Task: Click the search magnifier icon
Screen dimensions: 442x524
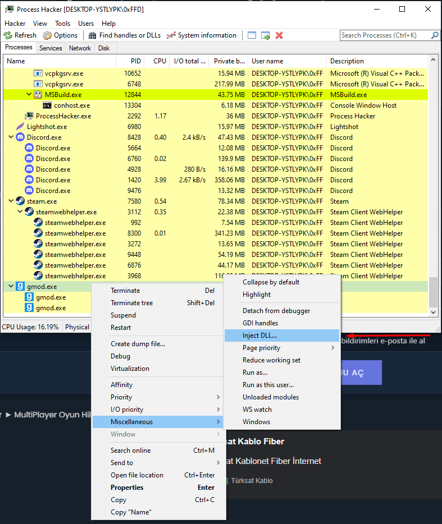Action: [435, 35]
